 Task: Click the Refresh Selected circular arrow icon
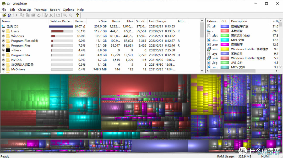[x=39, y=15]
